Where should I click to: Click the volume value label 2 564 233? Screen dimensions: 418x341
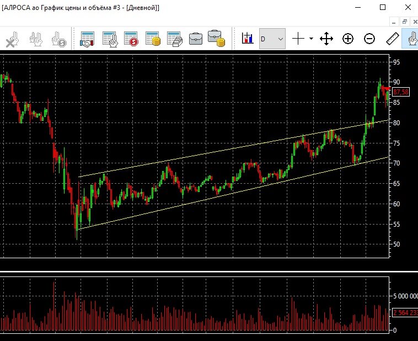[x=405, y=313]
